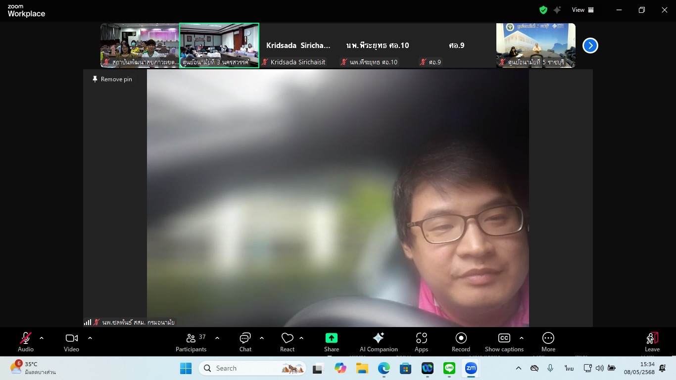
Task: Click the signal strength bars icon
Action: coord(88,322)
